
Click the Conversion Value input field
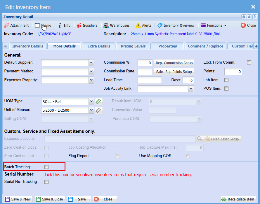pos(162,110)
